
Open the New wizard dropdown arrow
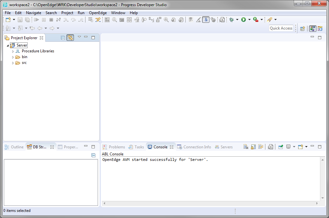(x=14, y=20)
